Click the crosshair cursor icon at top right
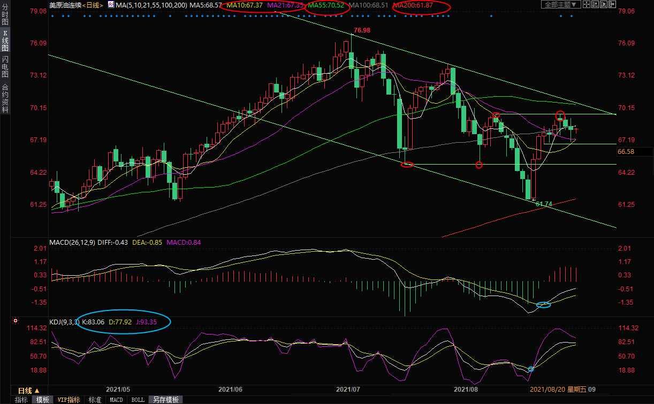Image resolution: width=654 pixels, height=404 pixels. coord(587,5)
